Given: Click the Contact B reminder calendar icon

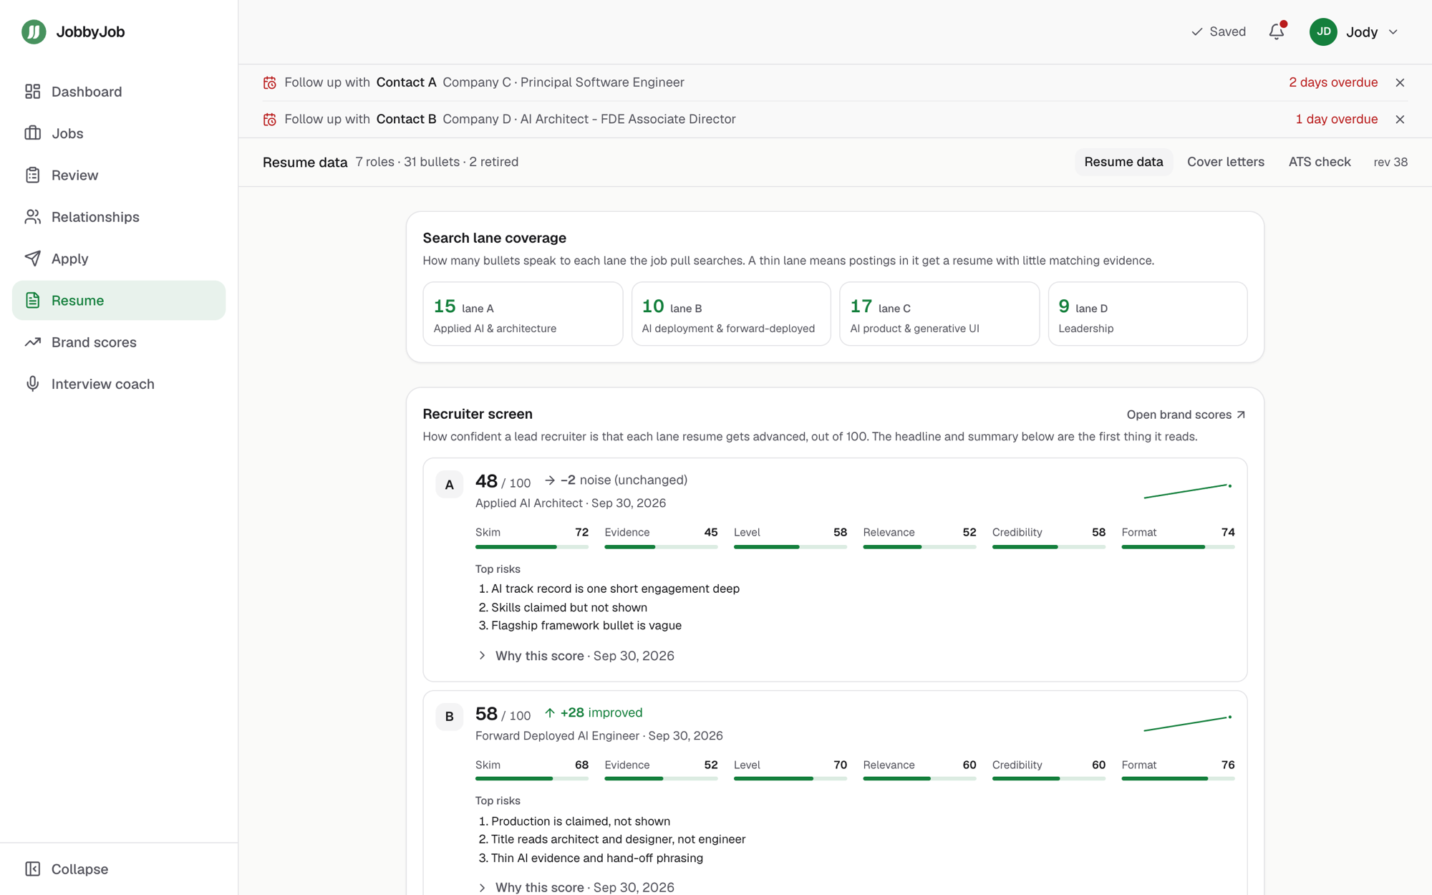Looking at the screenshot, I should [x=270, y=120].
